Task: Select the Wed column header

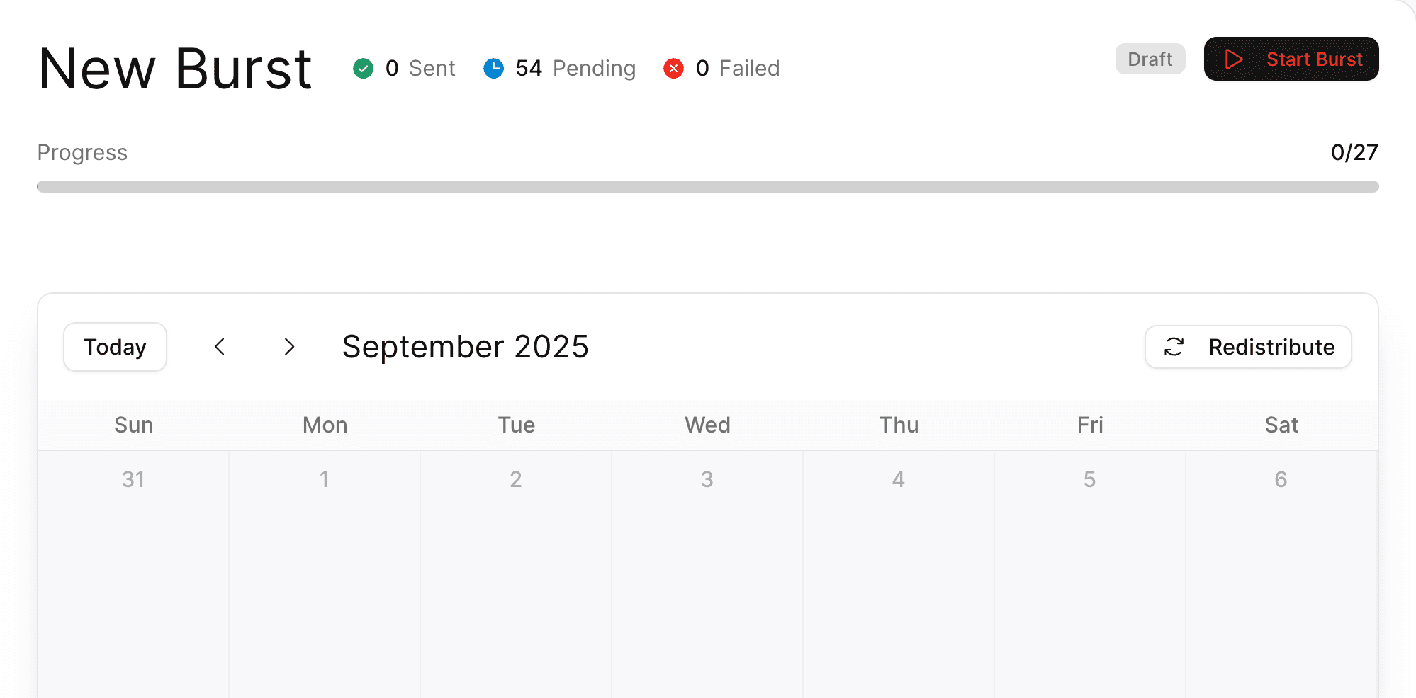Action: 707,425
